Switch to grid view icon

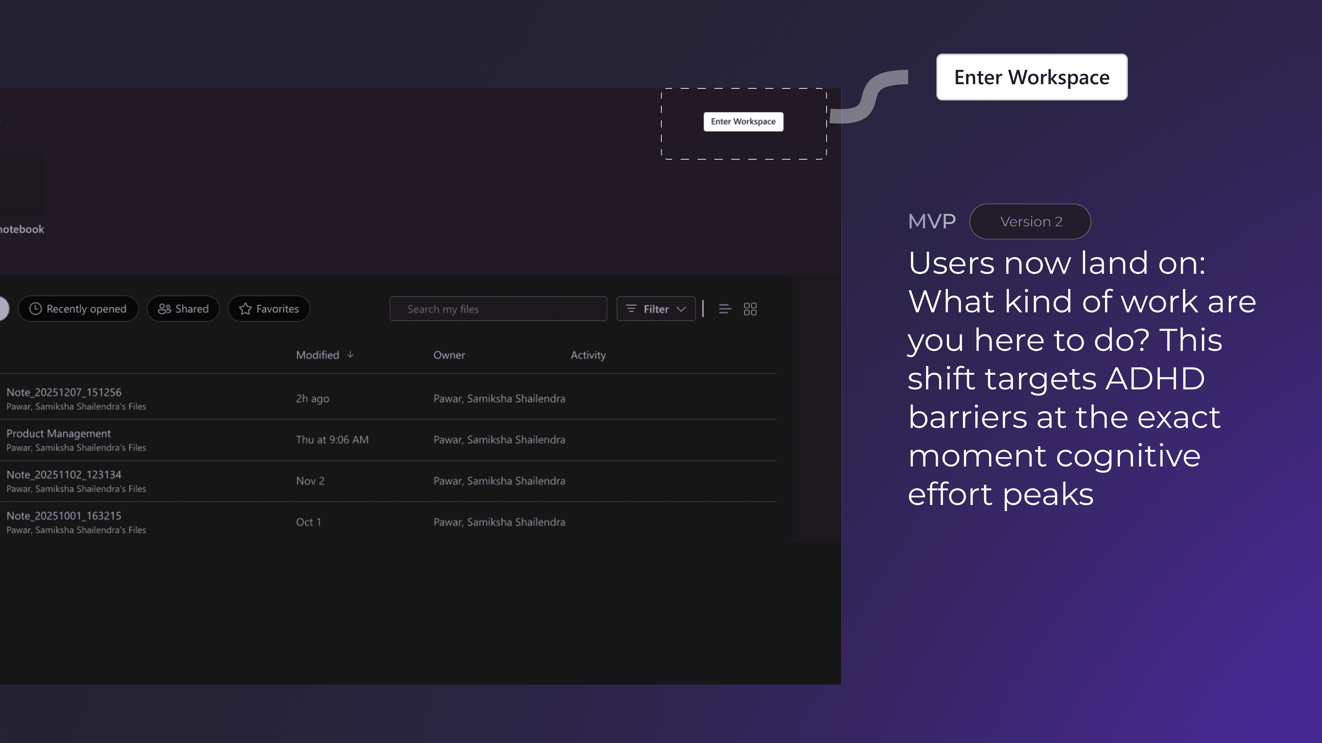click(750, 309)
